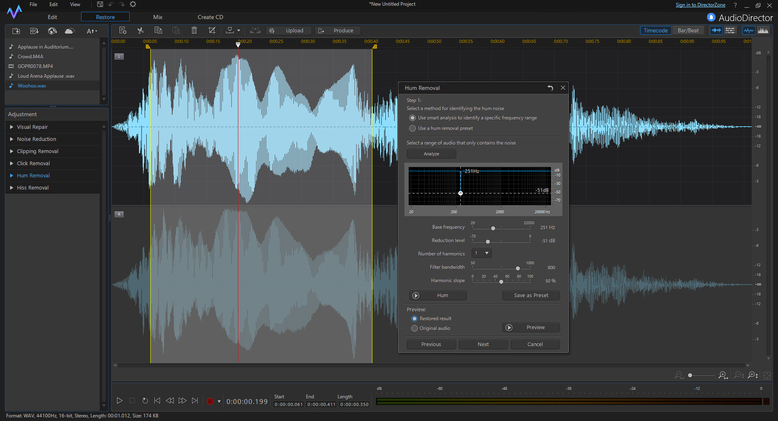Click the vertical zoom in magnifier

point(753,375)
